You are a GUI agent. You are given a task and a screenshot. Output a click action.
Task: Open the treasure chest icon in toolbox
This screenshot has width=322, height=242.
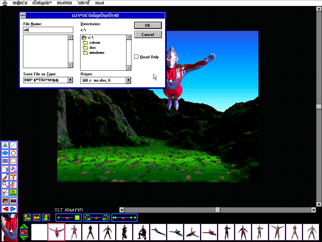pyautogui.click(x=5, y=201)
